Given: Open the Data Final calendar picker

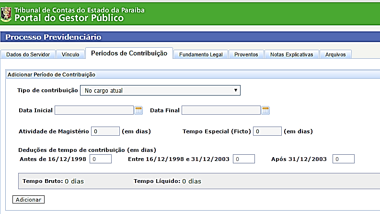Looking at the screenshot, I should tap(265, 110).
